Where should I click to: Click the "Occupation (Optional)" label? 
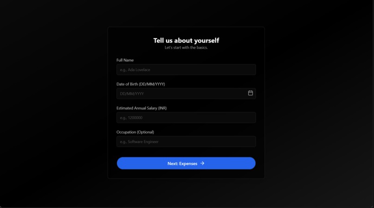pos(135,132)
